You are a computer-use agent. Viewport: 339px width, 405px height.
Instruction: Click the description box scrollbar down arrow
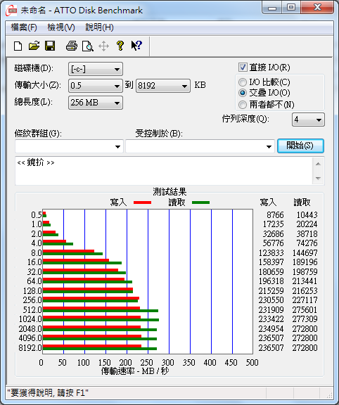[x=318, y=178]
